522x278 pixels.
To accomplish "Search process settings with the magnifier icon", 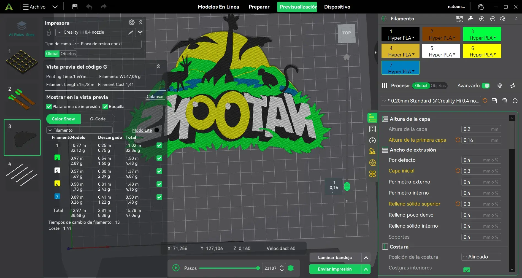I will [x=515, y=101].
